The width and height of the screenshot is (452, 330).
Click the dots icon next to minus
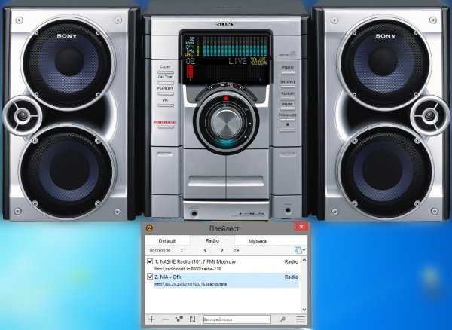point(179,319)
